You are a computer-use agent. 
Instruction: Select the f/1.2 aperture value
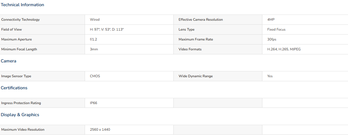point(93,40)
